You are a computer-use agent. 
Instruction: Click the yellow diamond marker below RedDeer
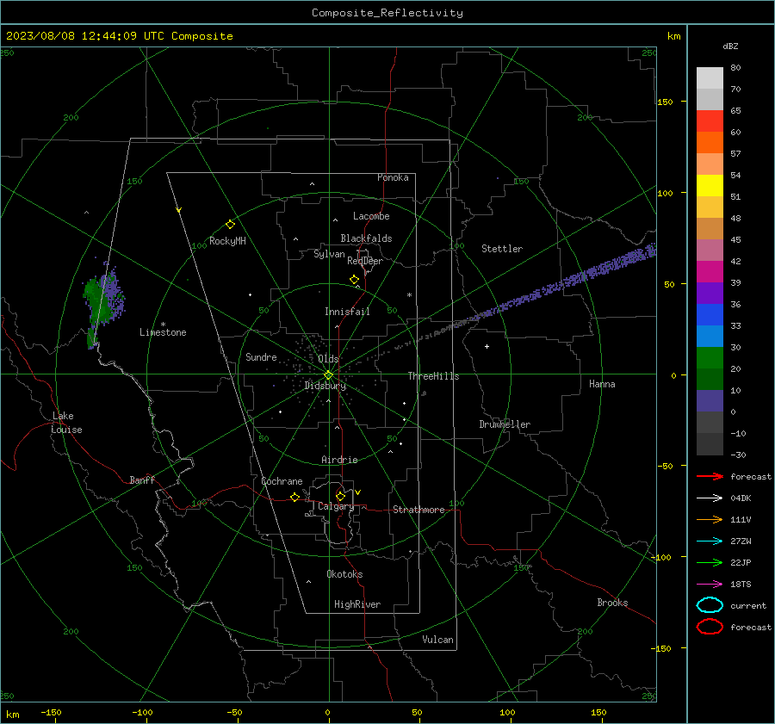coord(354,280)
